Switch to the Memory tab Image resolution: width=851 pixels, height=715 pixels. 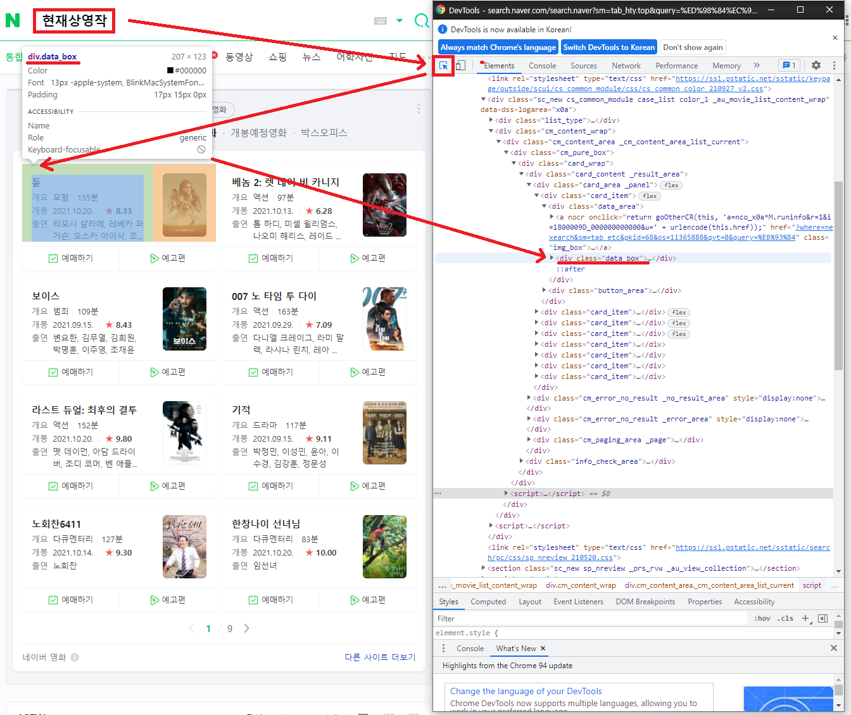click(726, 66)
